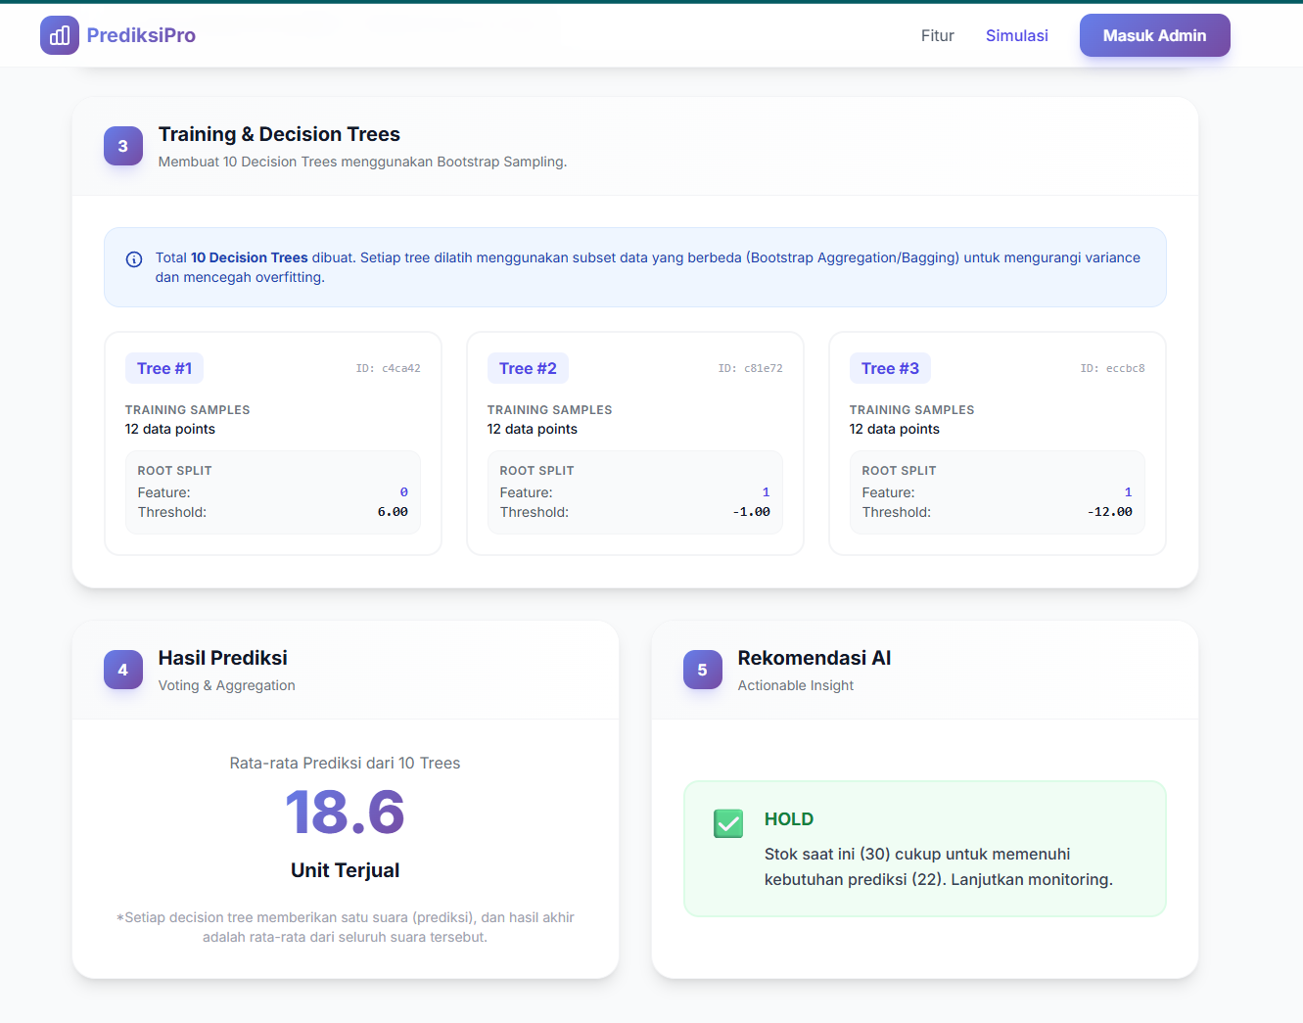Click the Training & Decision Trees heading
The image size is (1303, 1023).
click(279, 134)
